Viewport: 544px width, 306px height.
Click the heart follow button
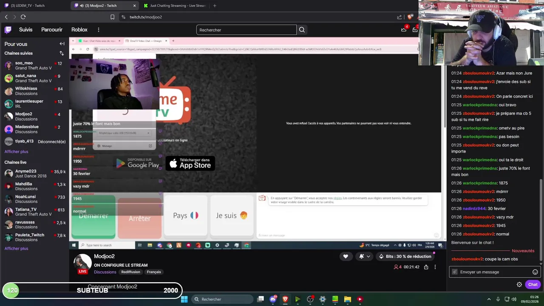tap(346, 256)
